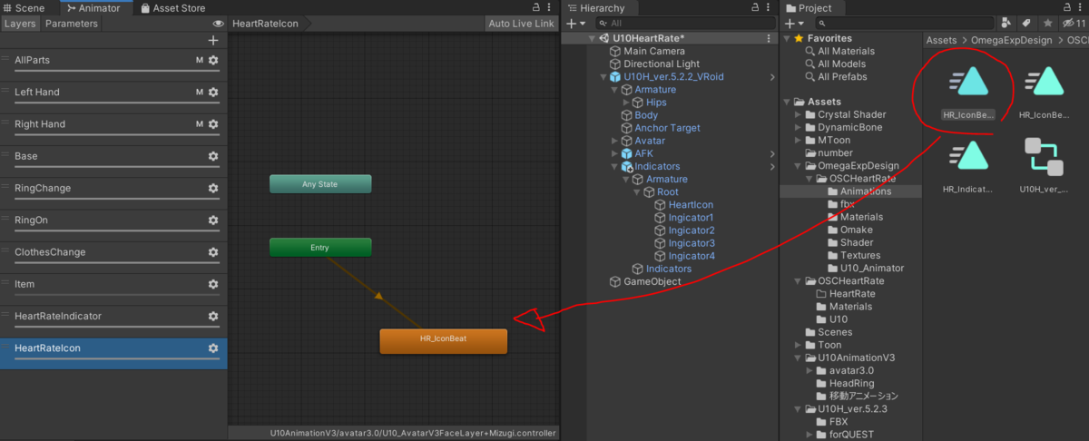Expand the Avatar object in Hierarchy
The width and height of the screenshot is (1089, 441).
tap(615, 141)
